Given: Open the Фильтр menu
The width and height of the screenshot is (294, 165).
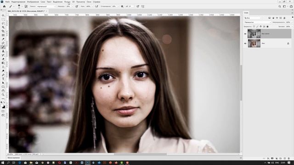Looking at the screenshot, I should 68,2.
